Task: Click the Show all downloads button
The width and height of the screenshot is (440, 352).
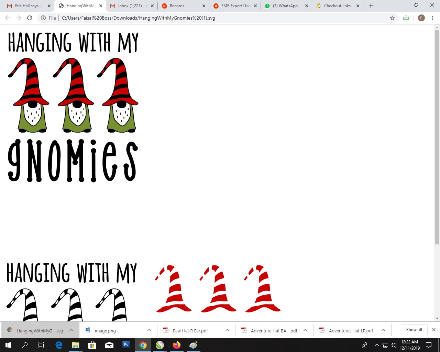Action: (x=414, y=330)
